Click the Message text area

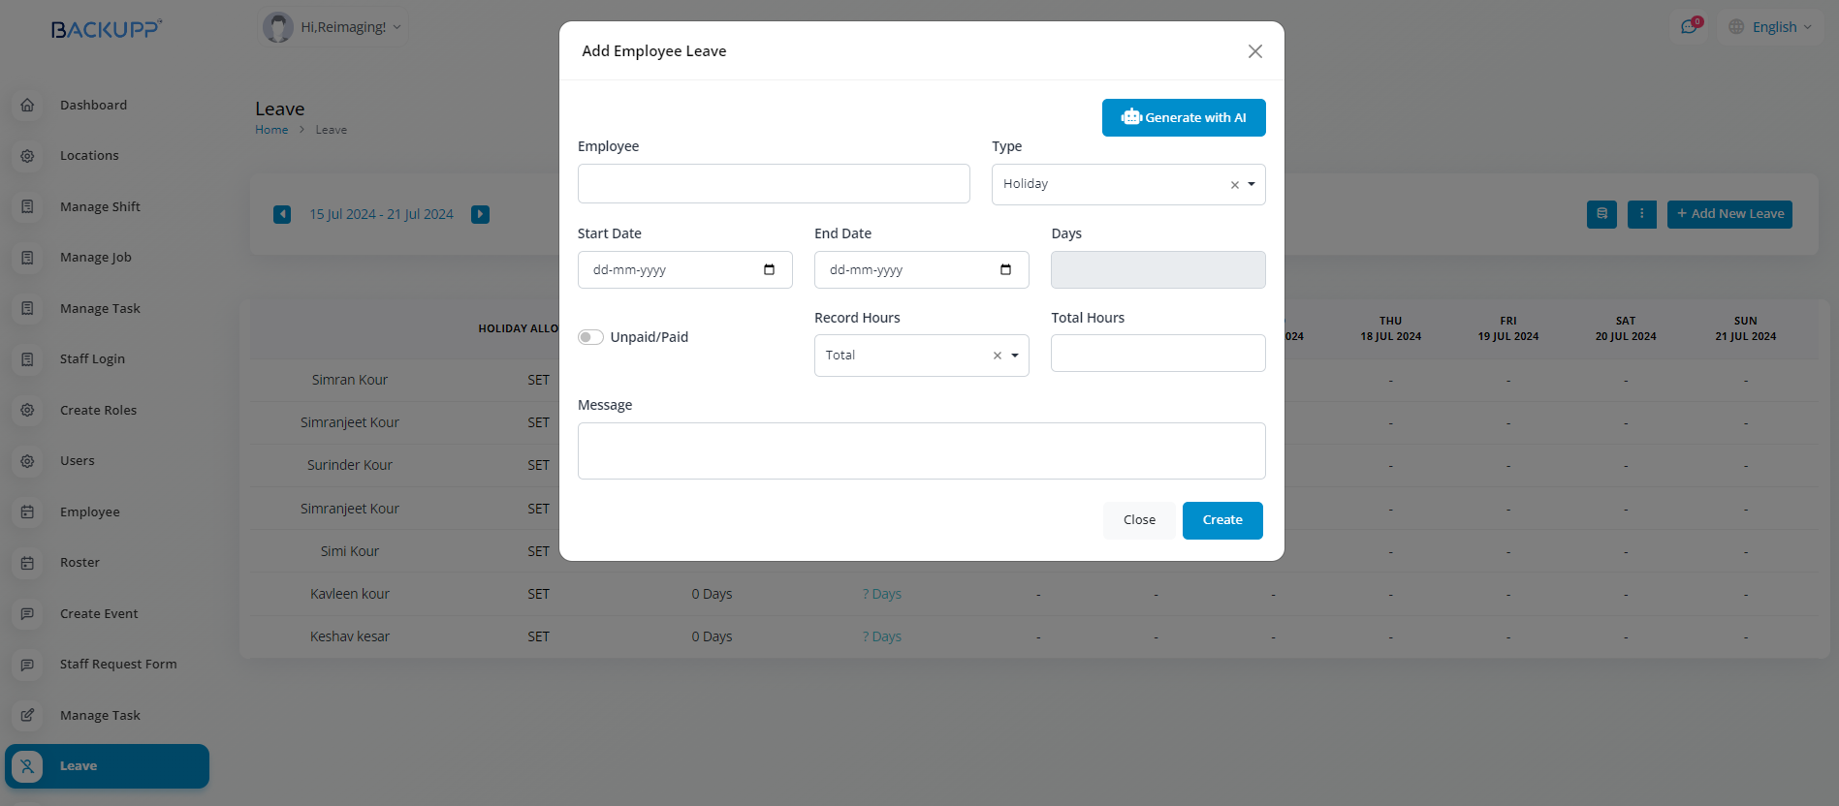tap(921, 450)
